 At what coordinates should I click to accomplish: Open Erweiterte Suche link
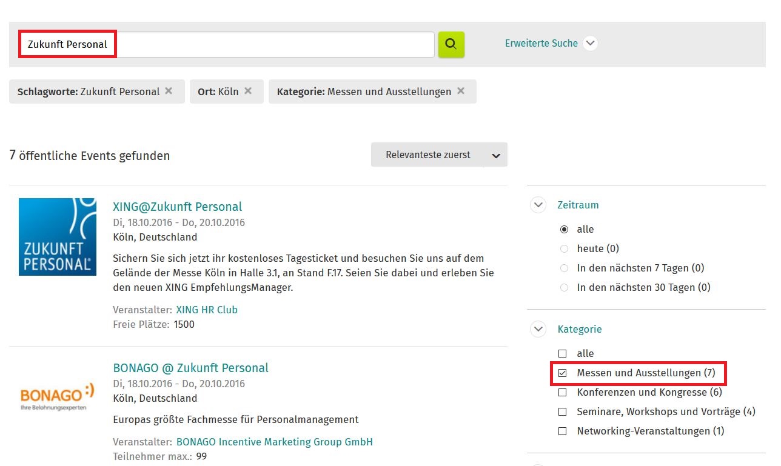[541, 44]
